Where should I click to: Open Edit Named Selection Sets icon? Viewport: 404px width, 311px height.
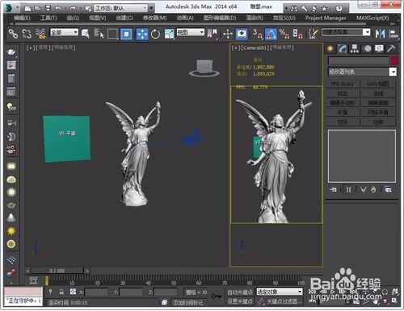[313, 34]
